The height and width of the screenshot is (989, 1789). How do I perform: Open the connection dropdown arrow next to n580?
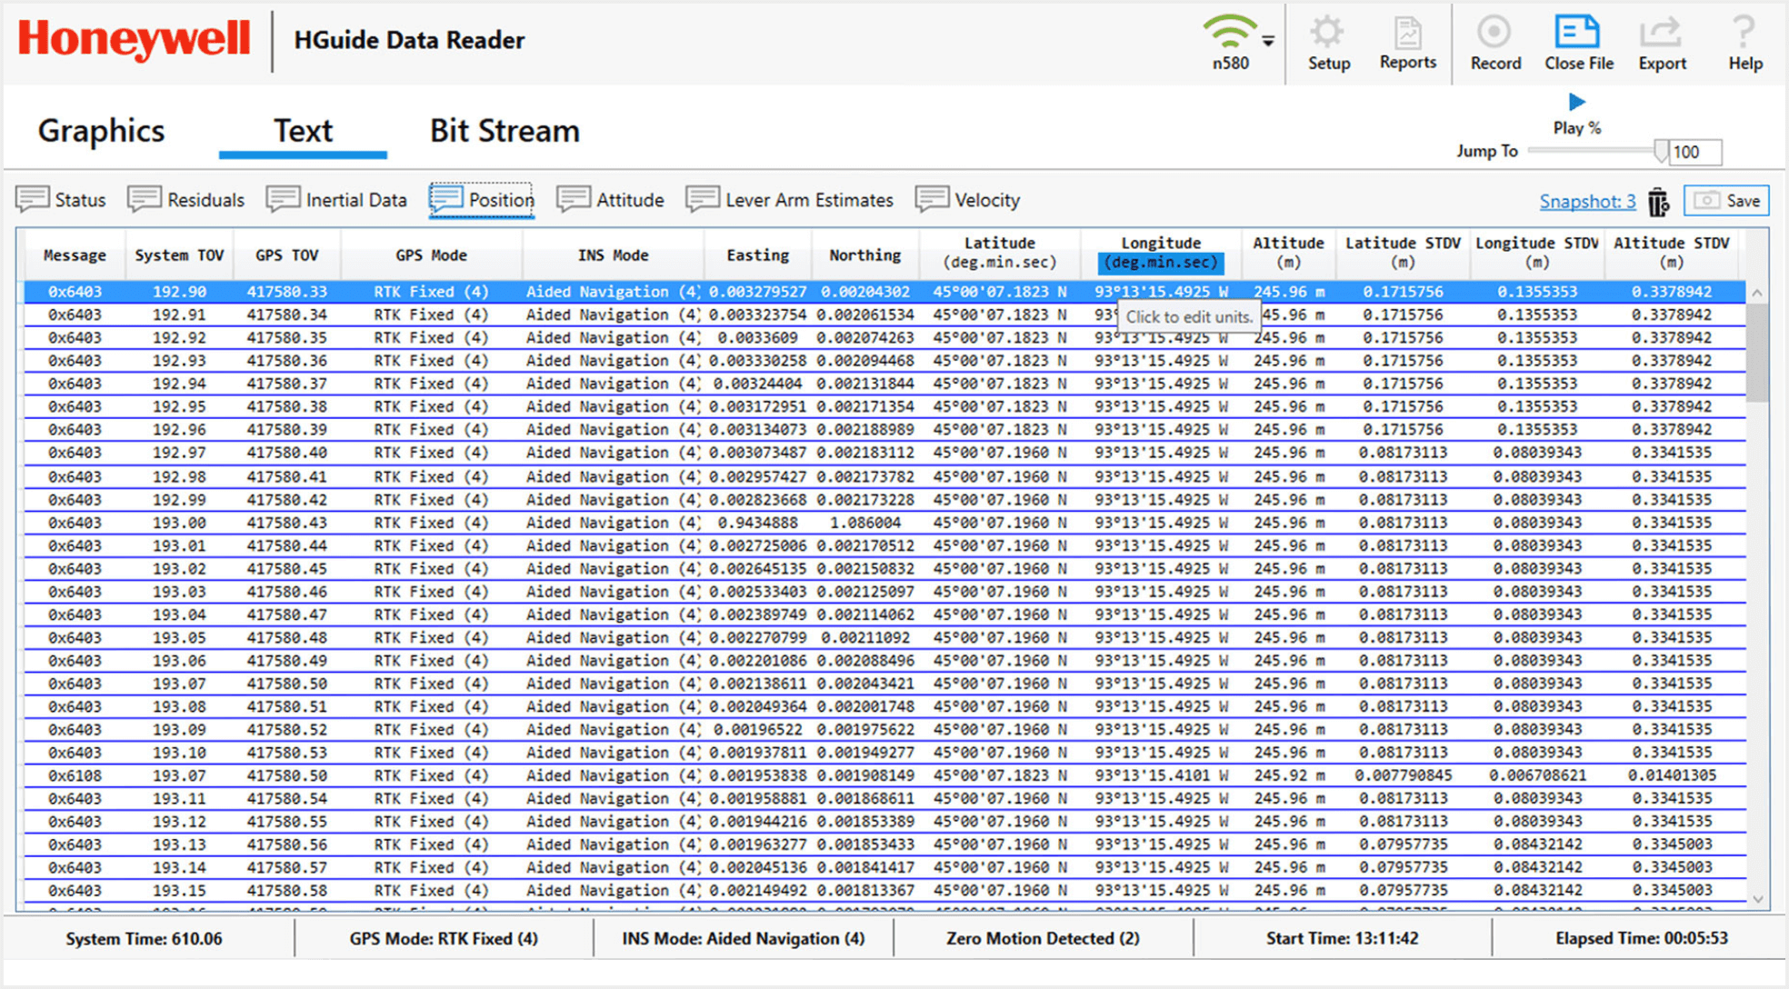1268,41
